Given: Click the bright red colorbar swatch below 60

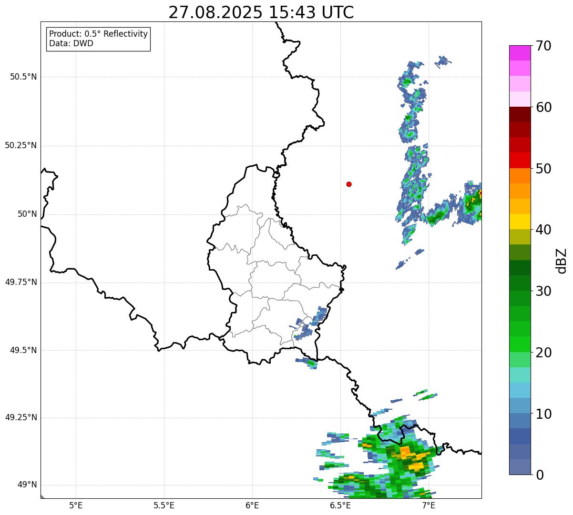Looking at the screenshot, I should coord(520,161).
